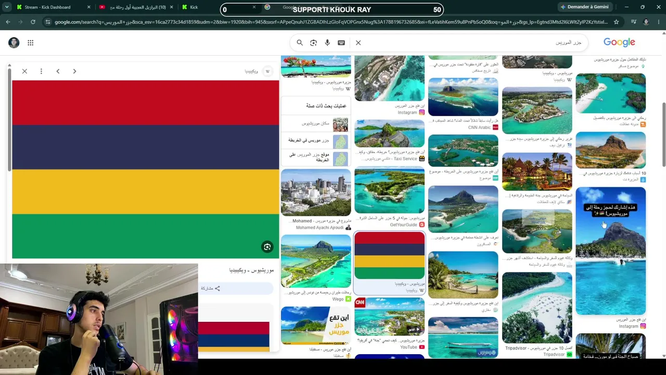Open the Google apps grid
The height and width of the screenshot is (375, 666).
31,43
